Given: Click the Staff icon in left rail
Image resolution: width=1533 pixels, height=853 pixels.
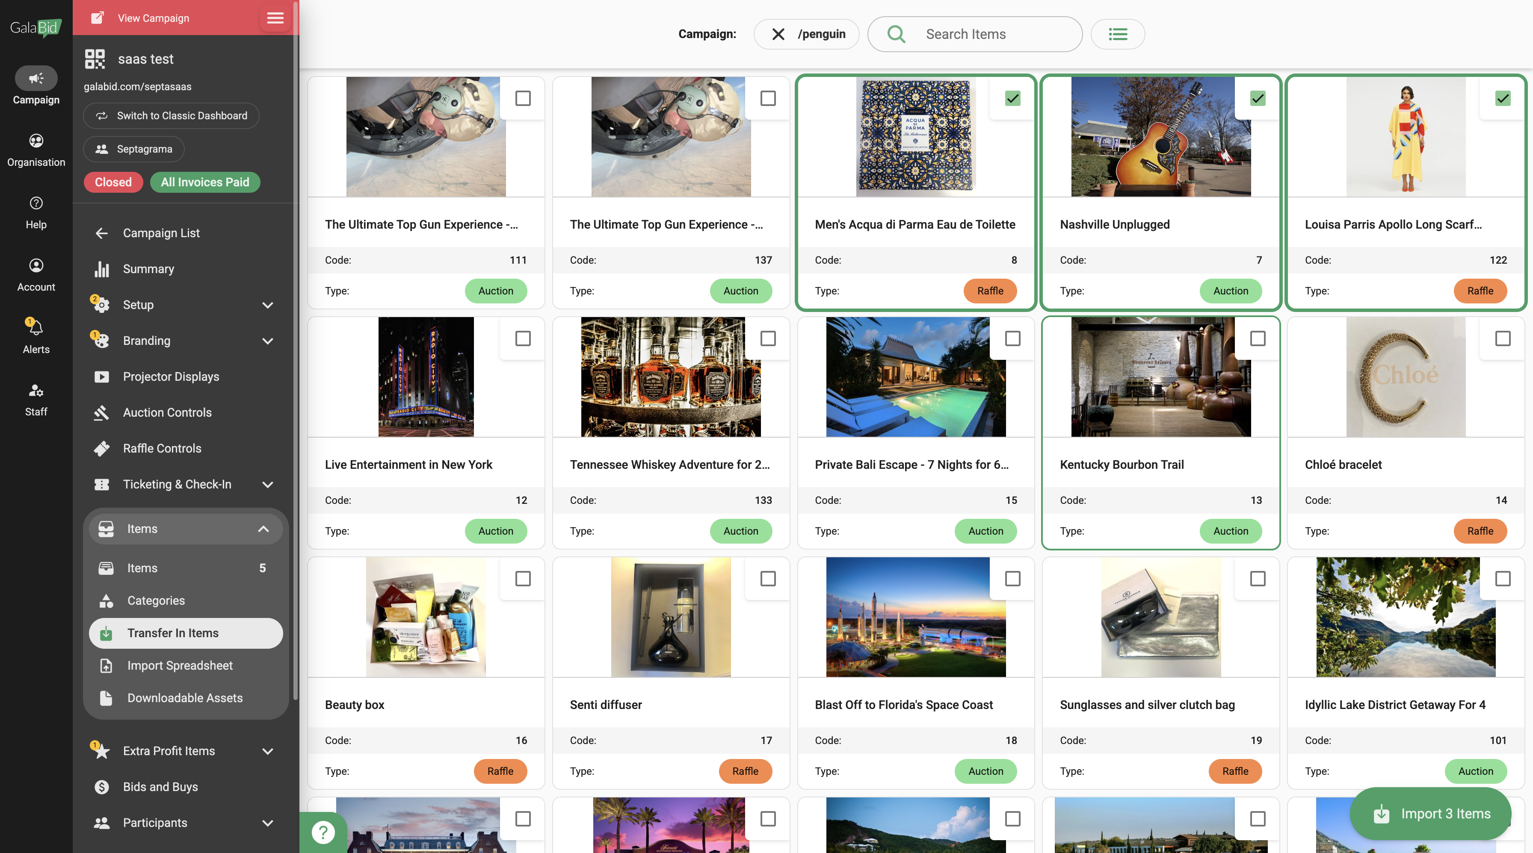Looking at the screenshot, I should [x=36, y=391].
